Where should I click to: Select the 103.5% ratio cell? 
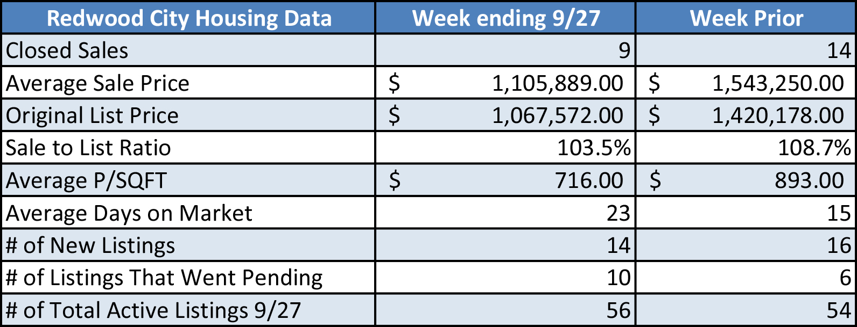coord(505,148)
